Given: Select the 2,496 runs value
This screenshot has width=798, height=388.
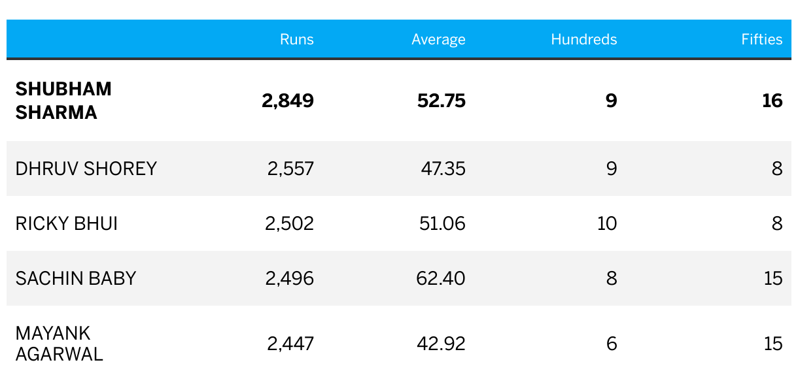Looking at the screenshot, I should pyautogui.click(x=290, y=278).
